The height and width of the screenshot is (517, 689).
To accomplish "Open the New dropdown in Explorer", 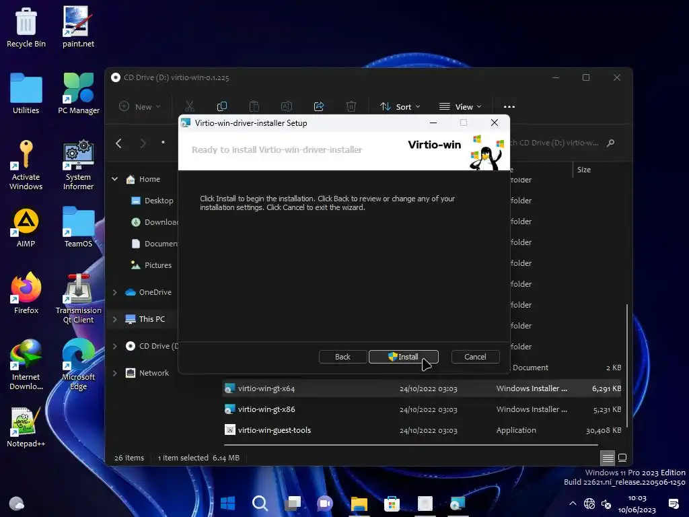I will [x=140, y=106].
